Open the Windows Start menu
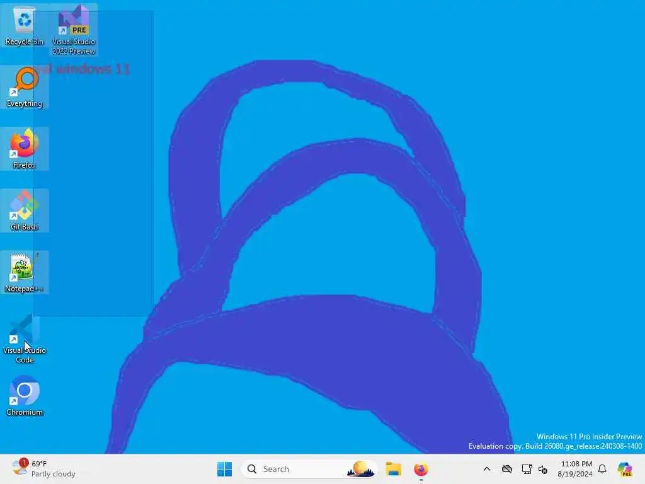Screen dimensions: 645x484 225,469
